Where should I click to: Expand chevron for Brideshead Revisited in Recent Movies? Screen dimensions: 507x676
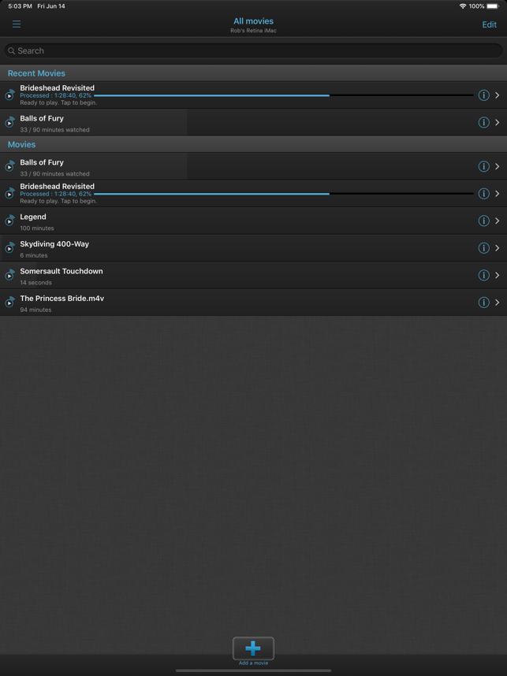(x=498, y=95)
